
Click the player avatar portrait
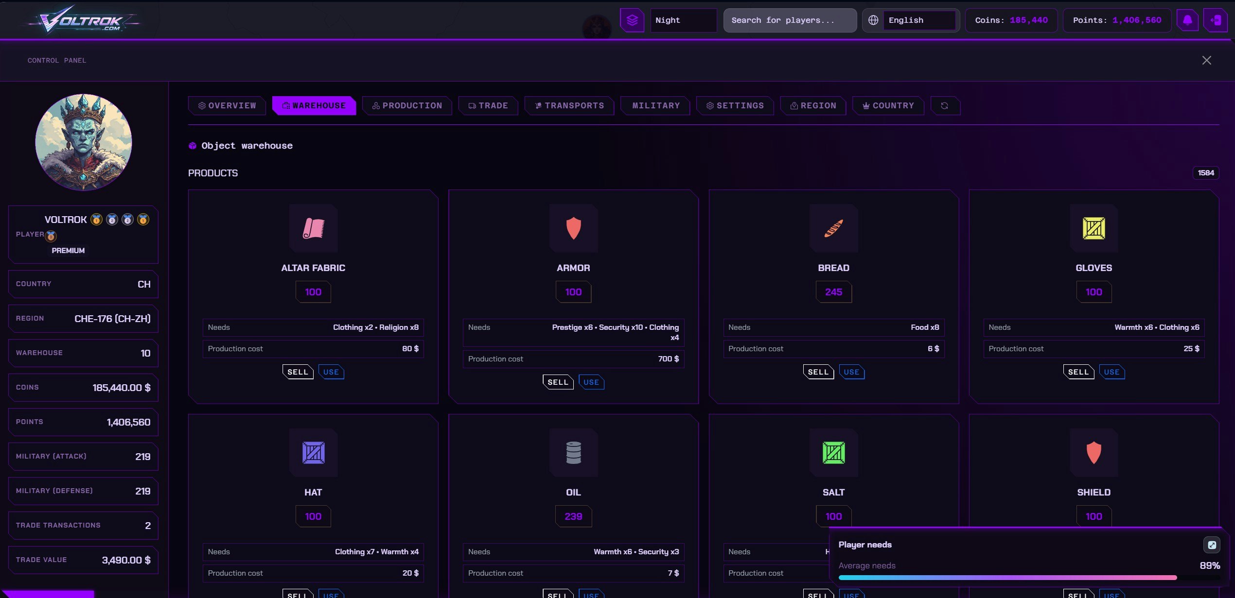(x=84, y=142)
